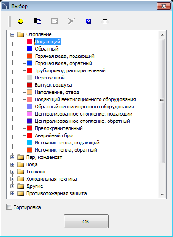Viewport: 173px width, 237px height.
Task: Select Трубопровод расширительный
Action: point(70,70)
